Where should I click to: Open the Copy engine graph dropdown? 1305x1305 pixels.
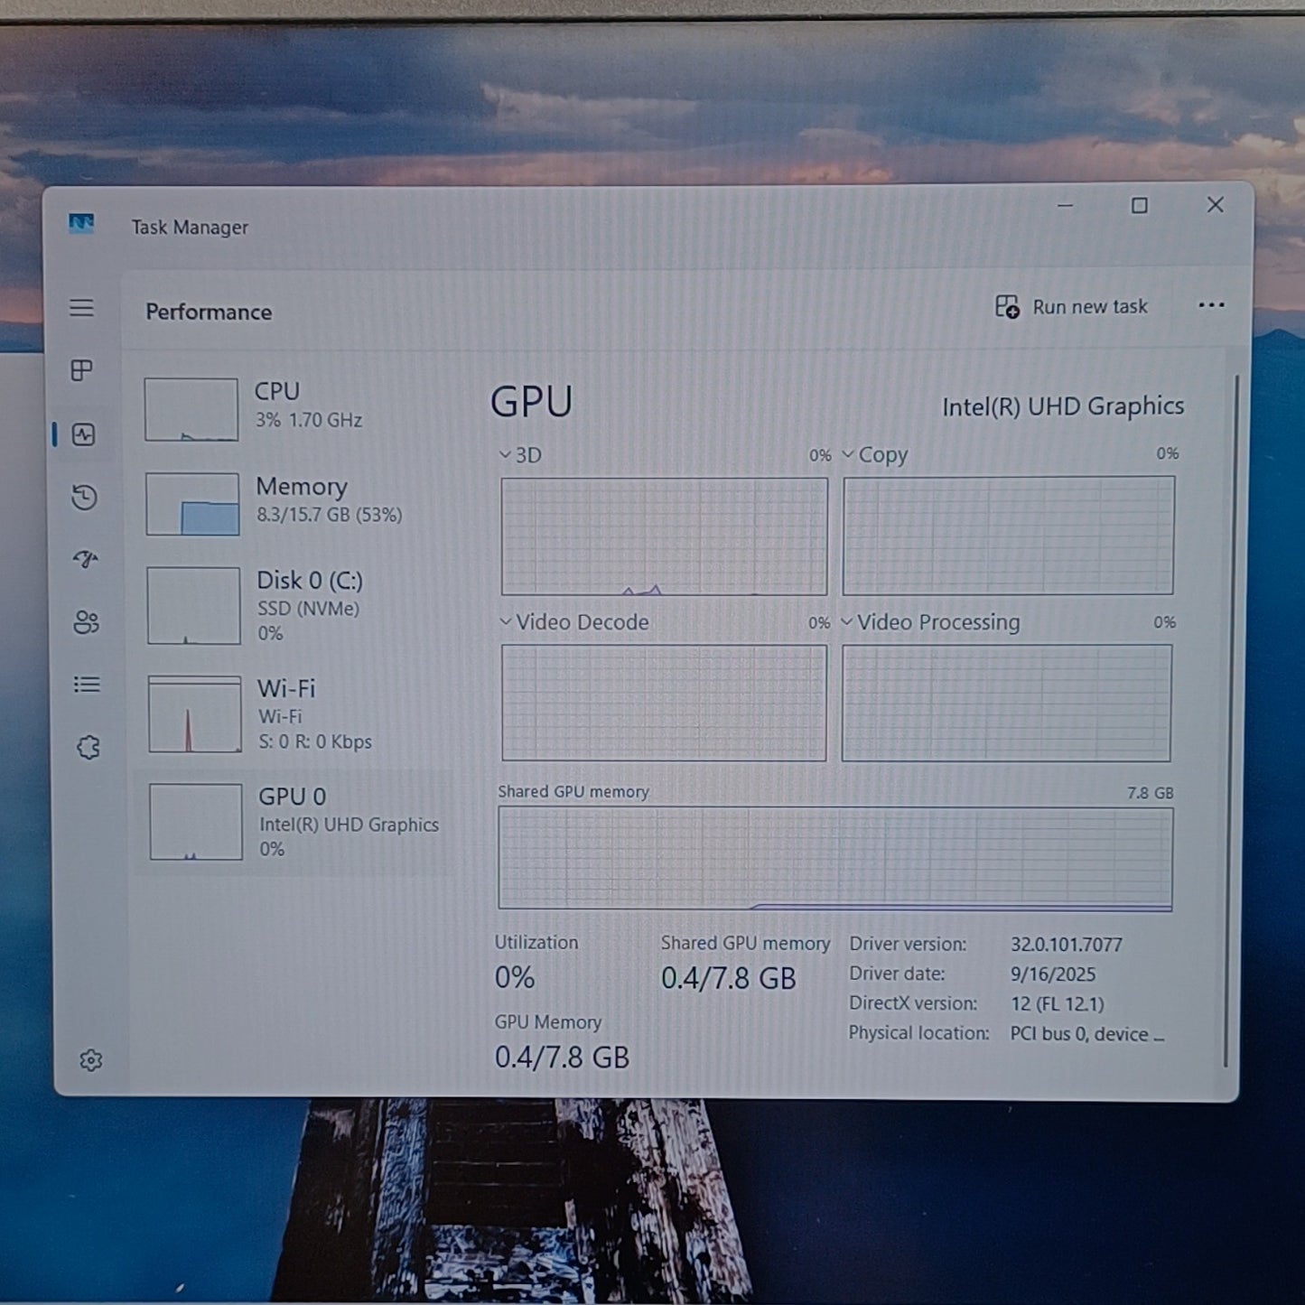point(874,454)
